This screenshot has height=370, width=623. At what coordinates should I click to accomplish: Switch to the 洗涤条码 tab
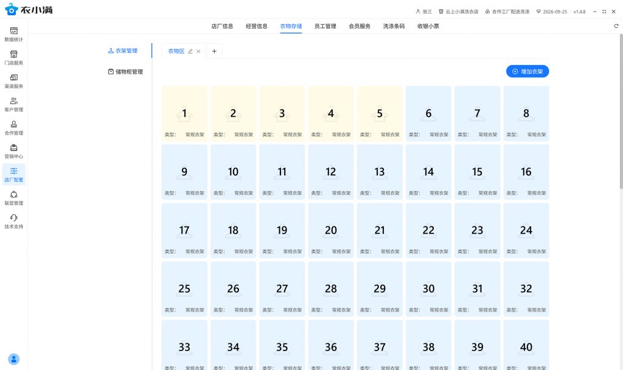coord(394,26)
